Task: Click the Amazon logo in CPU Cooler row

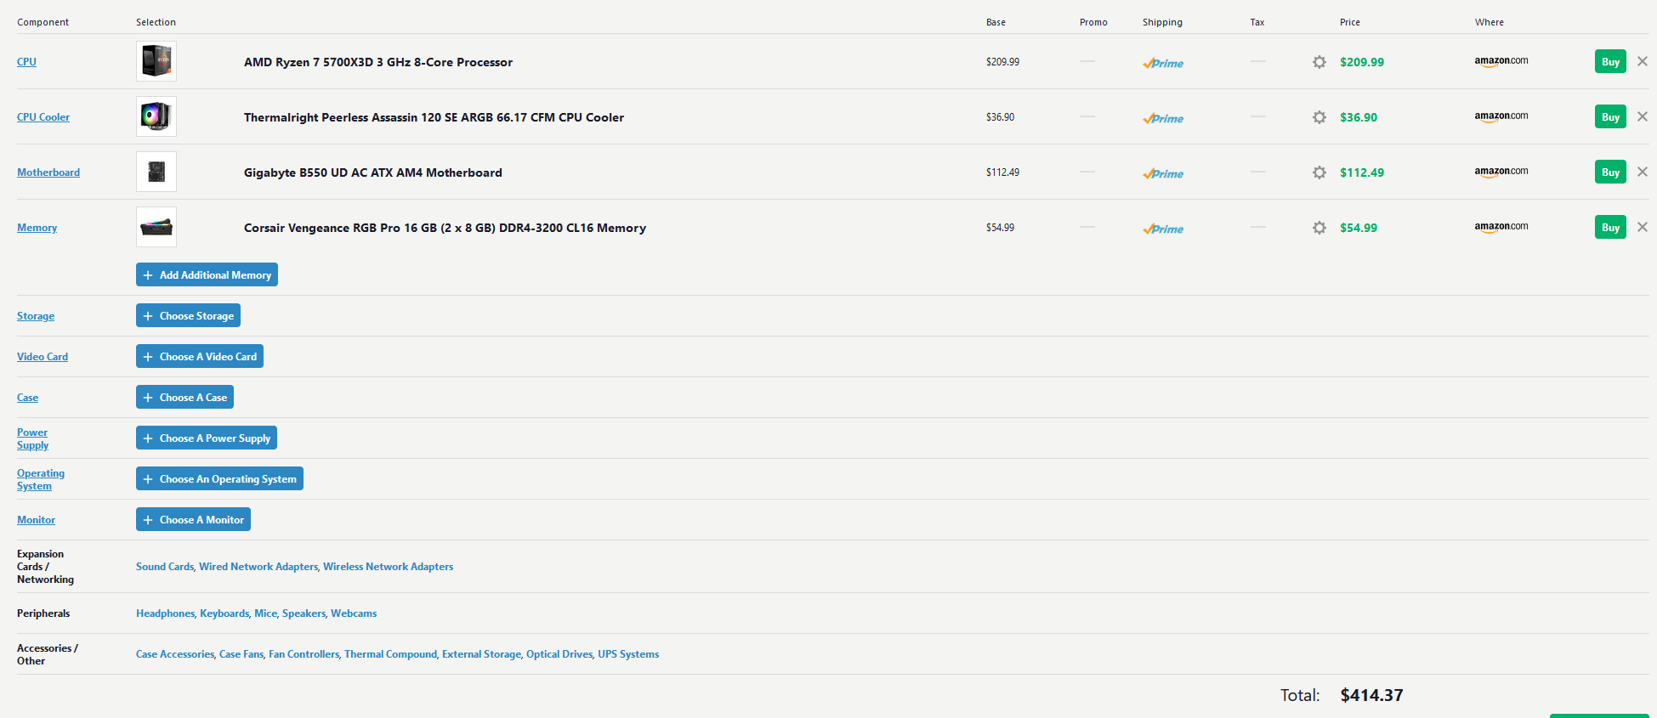Action: (1501, 116)
